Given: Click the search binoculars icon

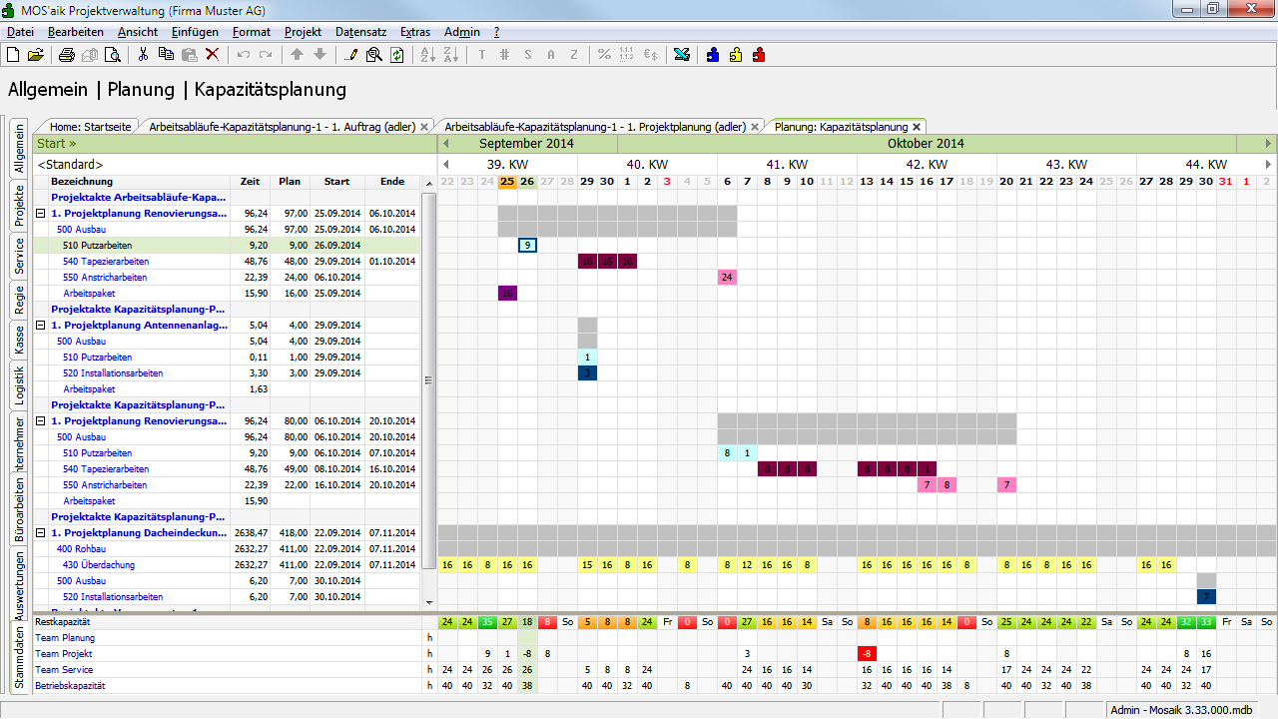Looking at the screenshot, I should point(374,55).
